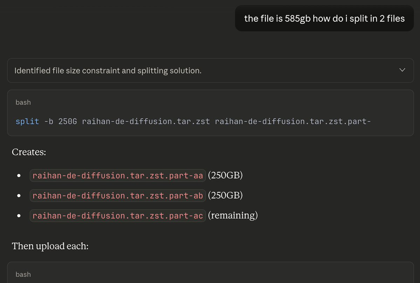
Task: Click the "250G" size value in the command
Action: coord(68,121)
